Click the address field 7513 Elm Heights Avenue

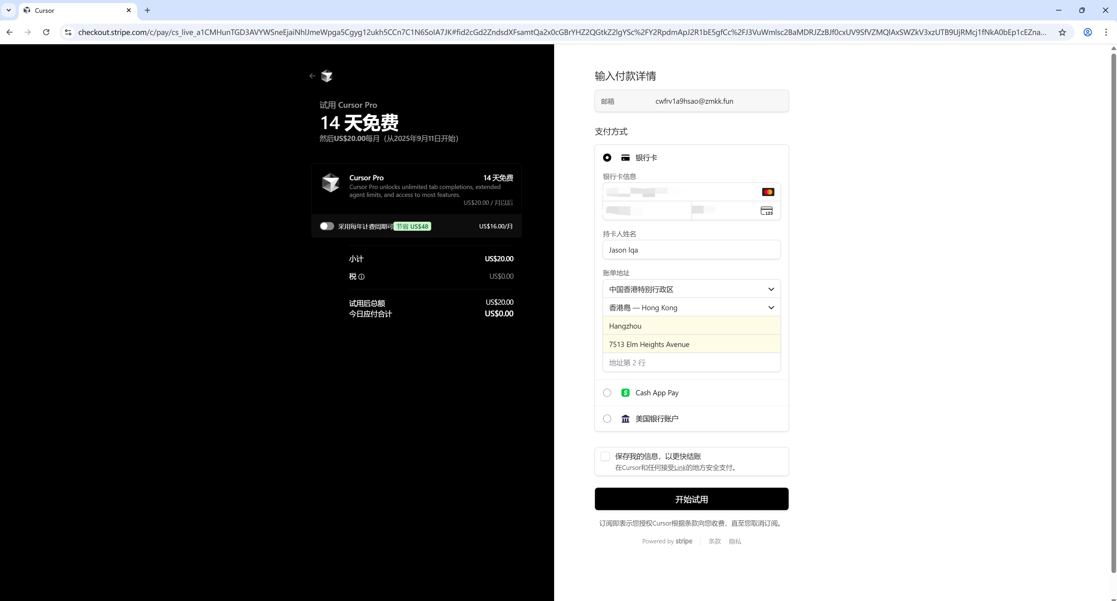click(x=692, y=344)
